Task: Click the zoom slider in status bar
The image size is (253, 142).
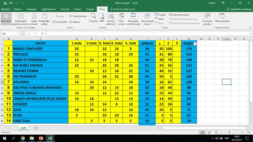Action: point(230,132)
